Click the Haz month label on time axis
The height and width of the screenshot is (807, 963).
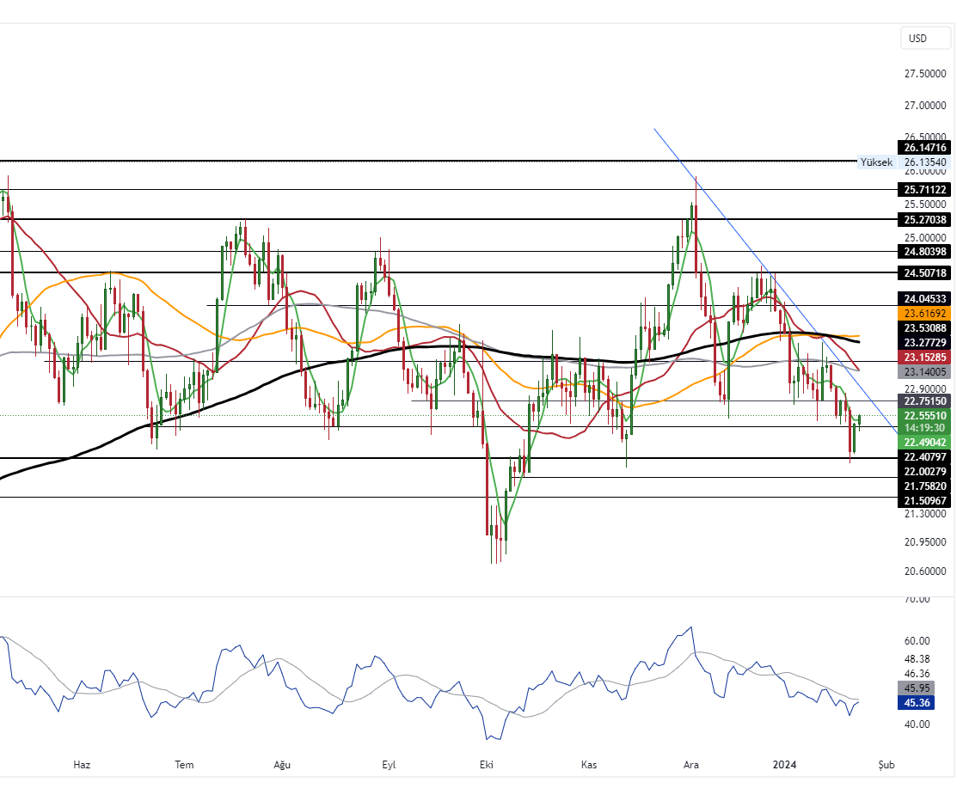[x=82, y=765]
